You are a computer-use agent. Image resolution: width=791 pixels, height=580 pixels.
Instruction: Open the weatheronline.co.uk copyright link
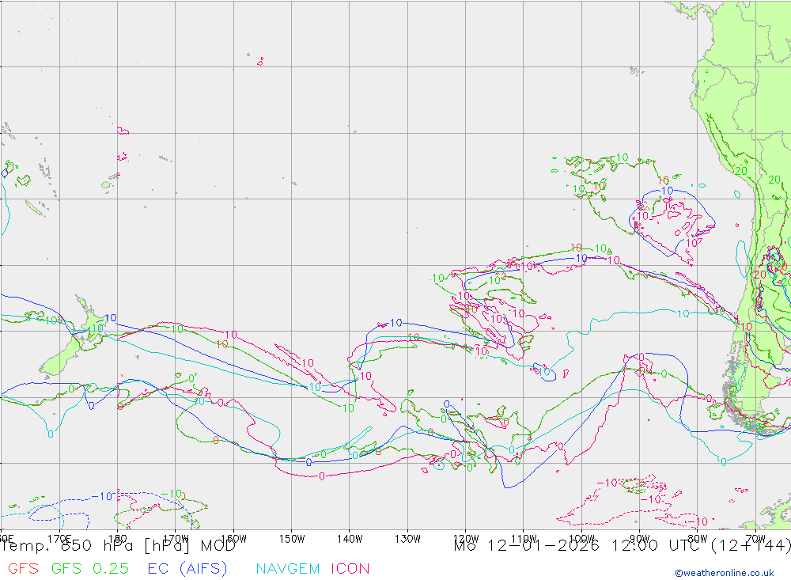725,573
